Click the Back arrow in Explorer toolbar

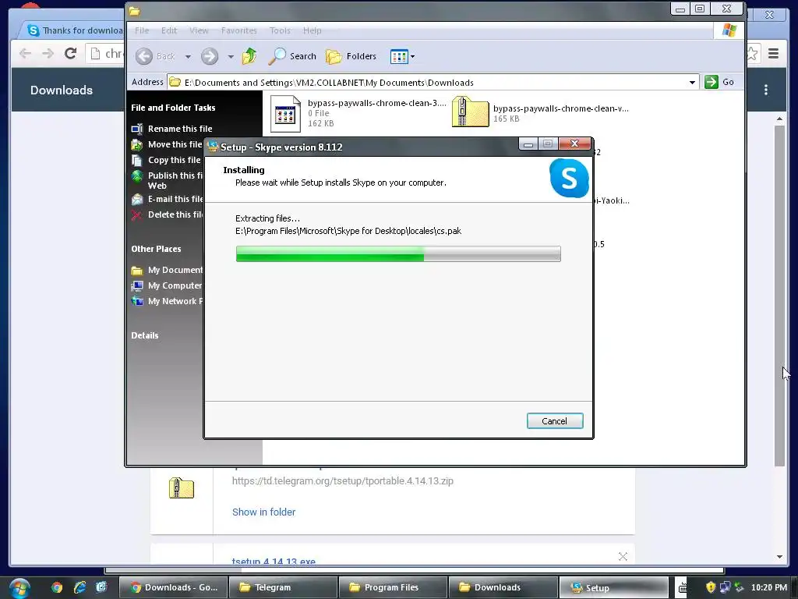click(144, 56)
